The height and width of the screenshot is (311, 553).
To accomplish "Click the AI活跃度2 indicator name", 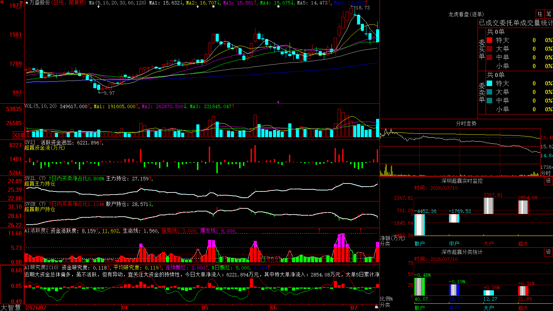I will coord(36,231).
